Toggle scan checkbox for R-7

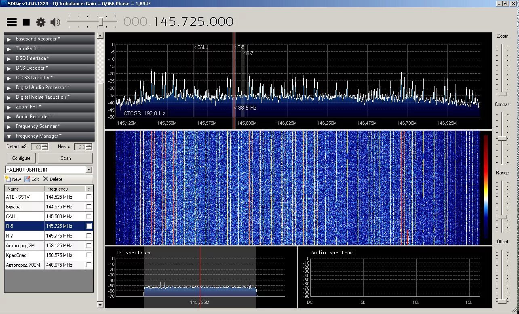pos(89,235)
